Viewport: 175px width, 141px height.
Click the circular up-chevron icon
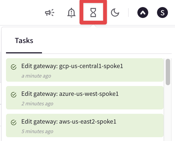pyautogui.click(x=143, y=13)
